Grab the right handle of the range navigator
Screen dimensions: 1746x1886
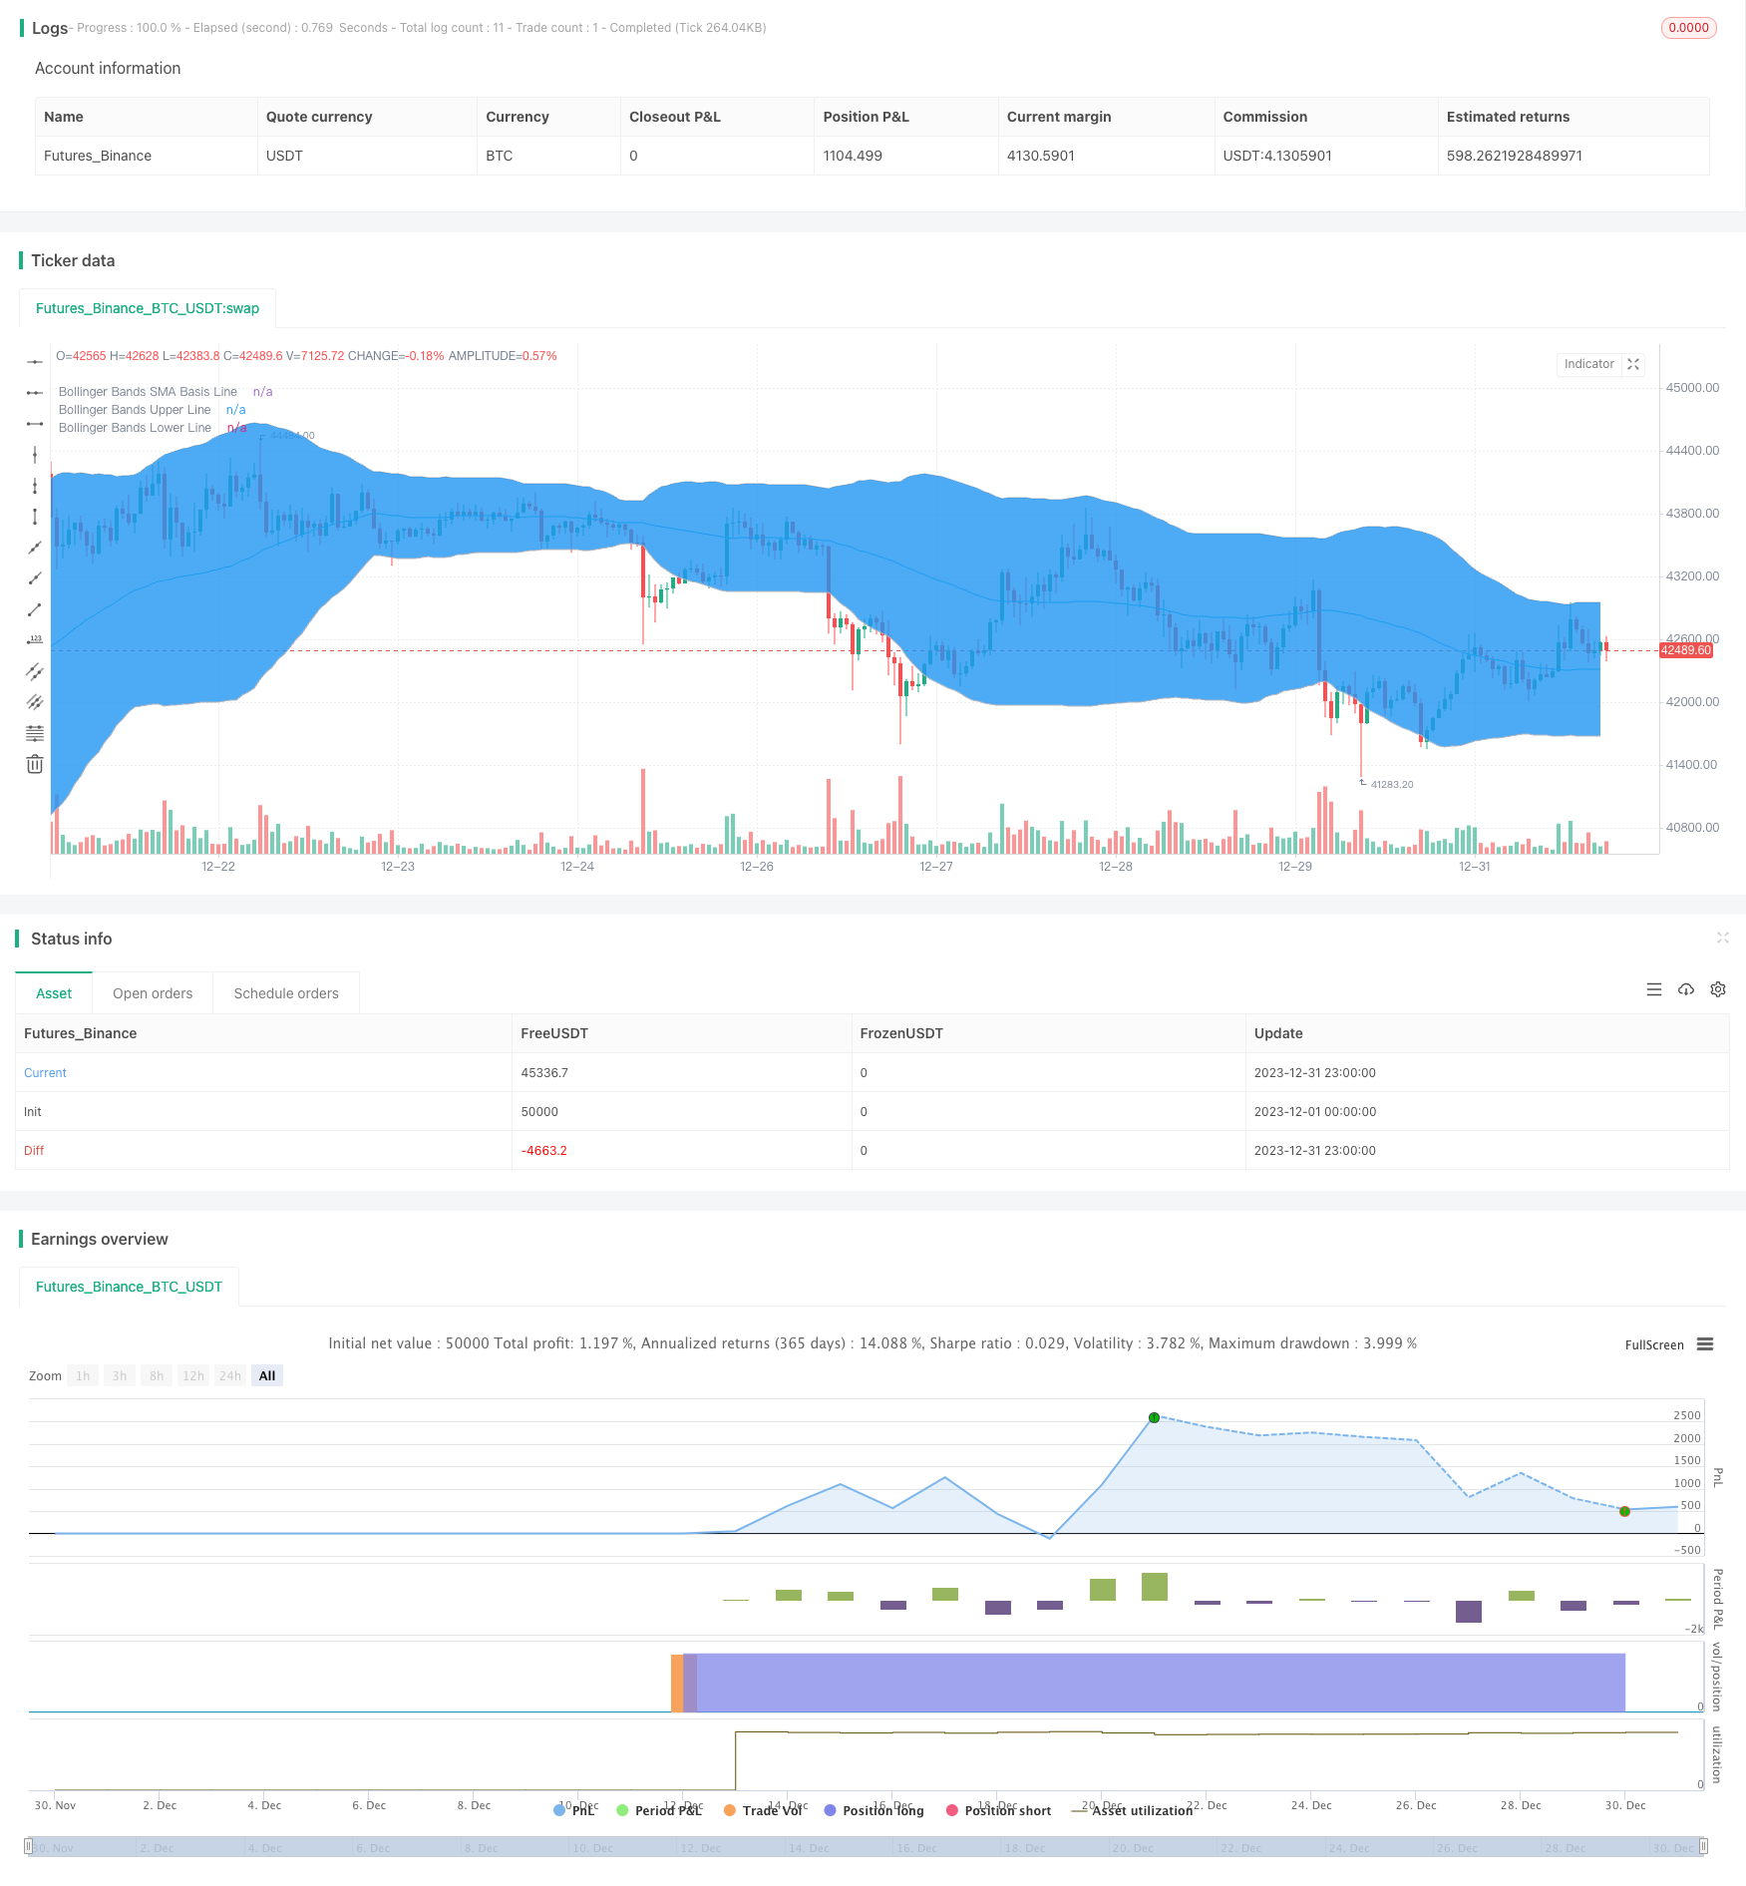point(1704,1846)
